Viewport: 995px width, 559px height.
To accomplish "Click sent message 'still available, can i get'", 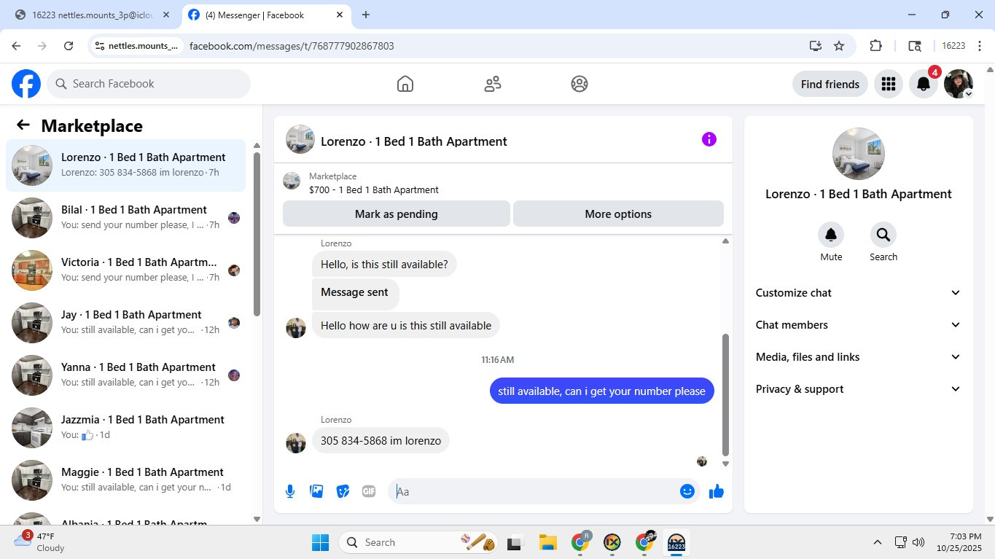I will (x=601, y=391).
